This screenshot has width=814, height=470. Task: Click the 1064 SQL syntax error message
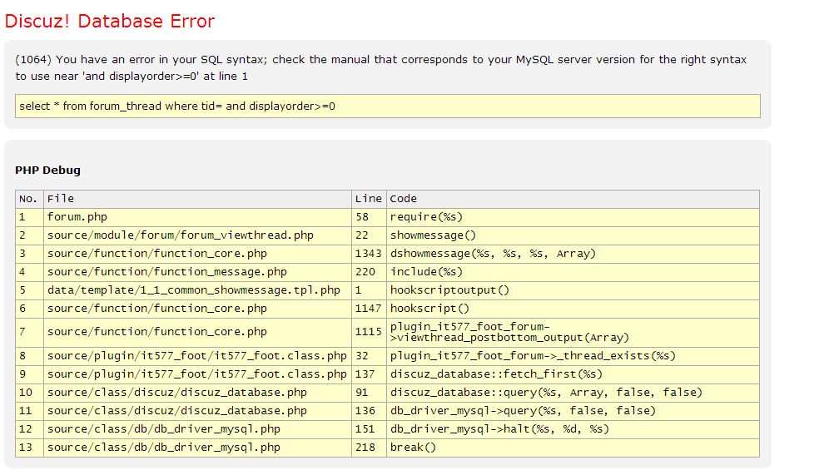click(380, 67)
